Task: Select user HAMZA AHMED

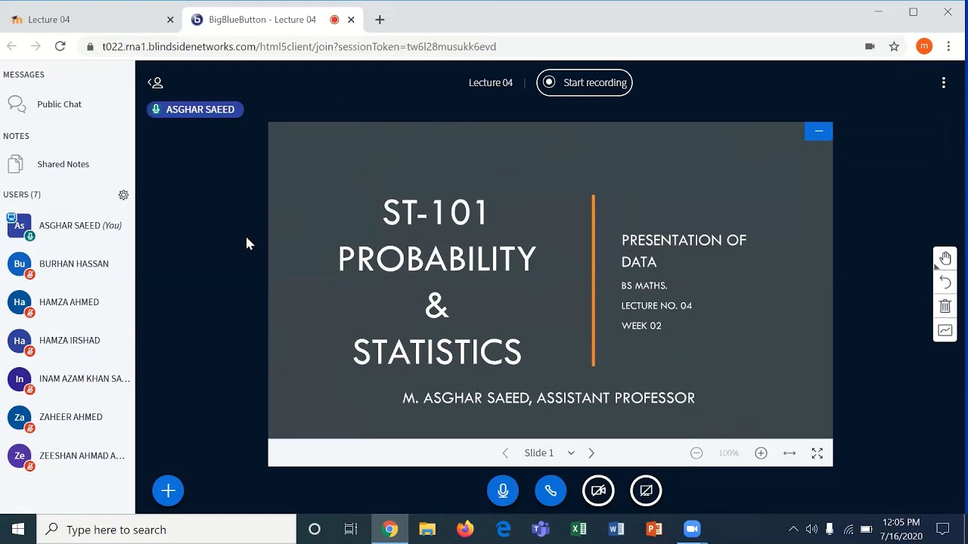Action: [x=67, y=302]
